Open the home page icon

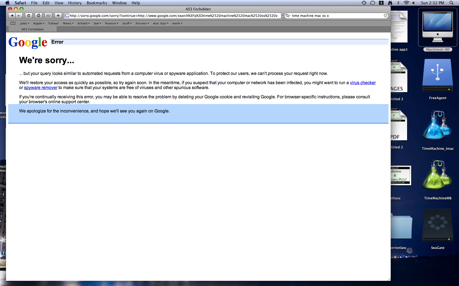(39, 16)
